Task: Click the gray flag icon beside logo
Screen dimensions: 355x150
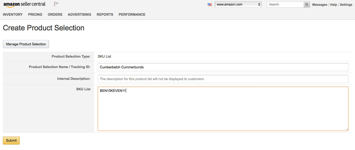Action: click(56, 4)
